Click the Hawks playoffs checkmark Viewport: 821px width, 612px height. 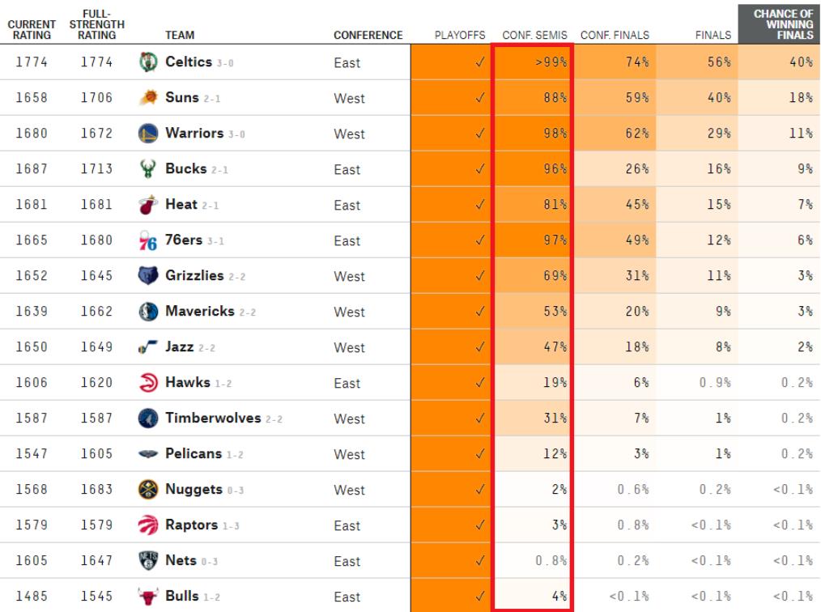pyautogui.click(x=480, y=384)
